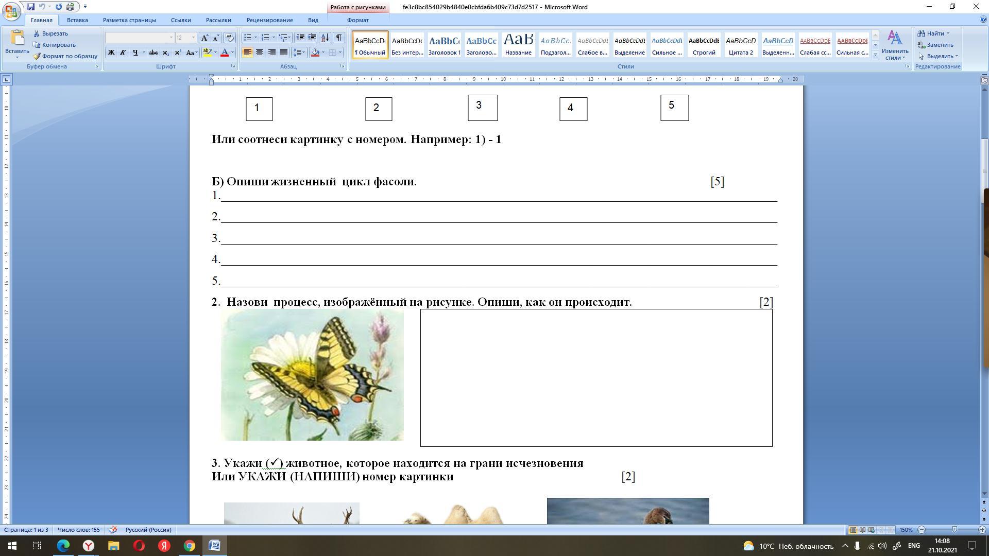Switch to the Вставка ribbon tab

77,20
